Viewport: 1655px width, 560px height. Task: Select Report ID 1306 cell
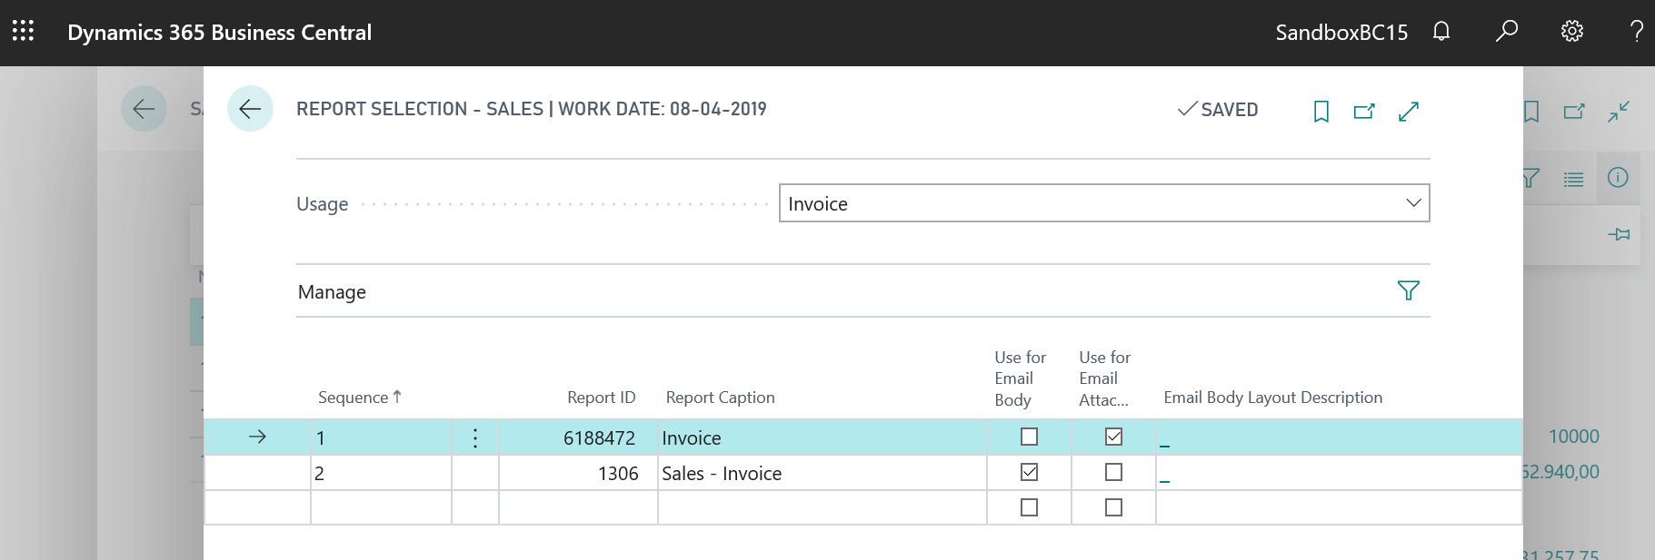pyautogui.click(x=578, y=474)
